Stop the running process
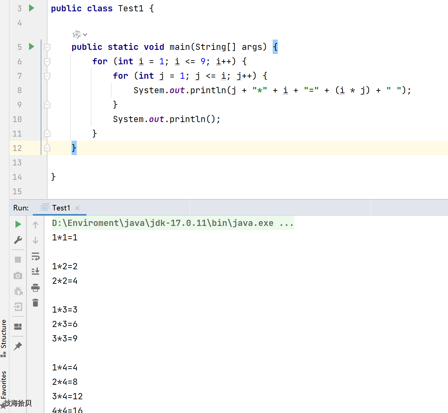 [18, 260]
